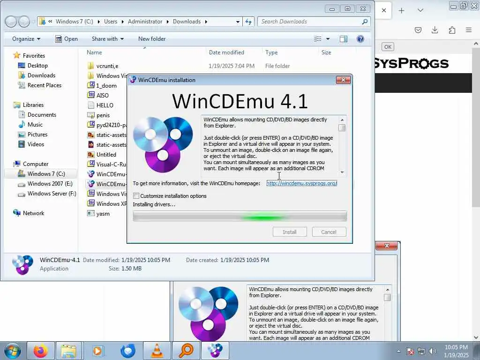
Task: Open Thunderbird from the taskbar
Action: click(x=127, y=351)
